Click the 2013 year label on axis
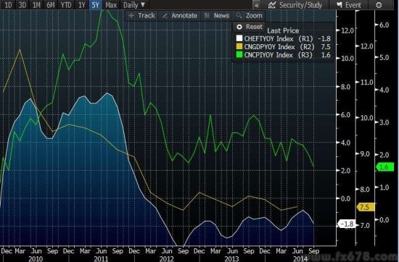Screen dimensions: 399x262 click(x=232, y=259)
